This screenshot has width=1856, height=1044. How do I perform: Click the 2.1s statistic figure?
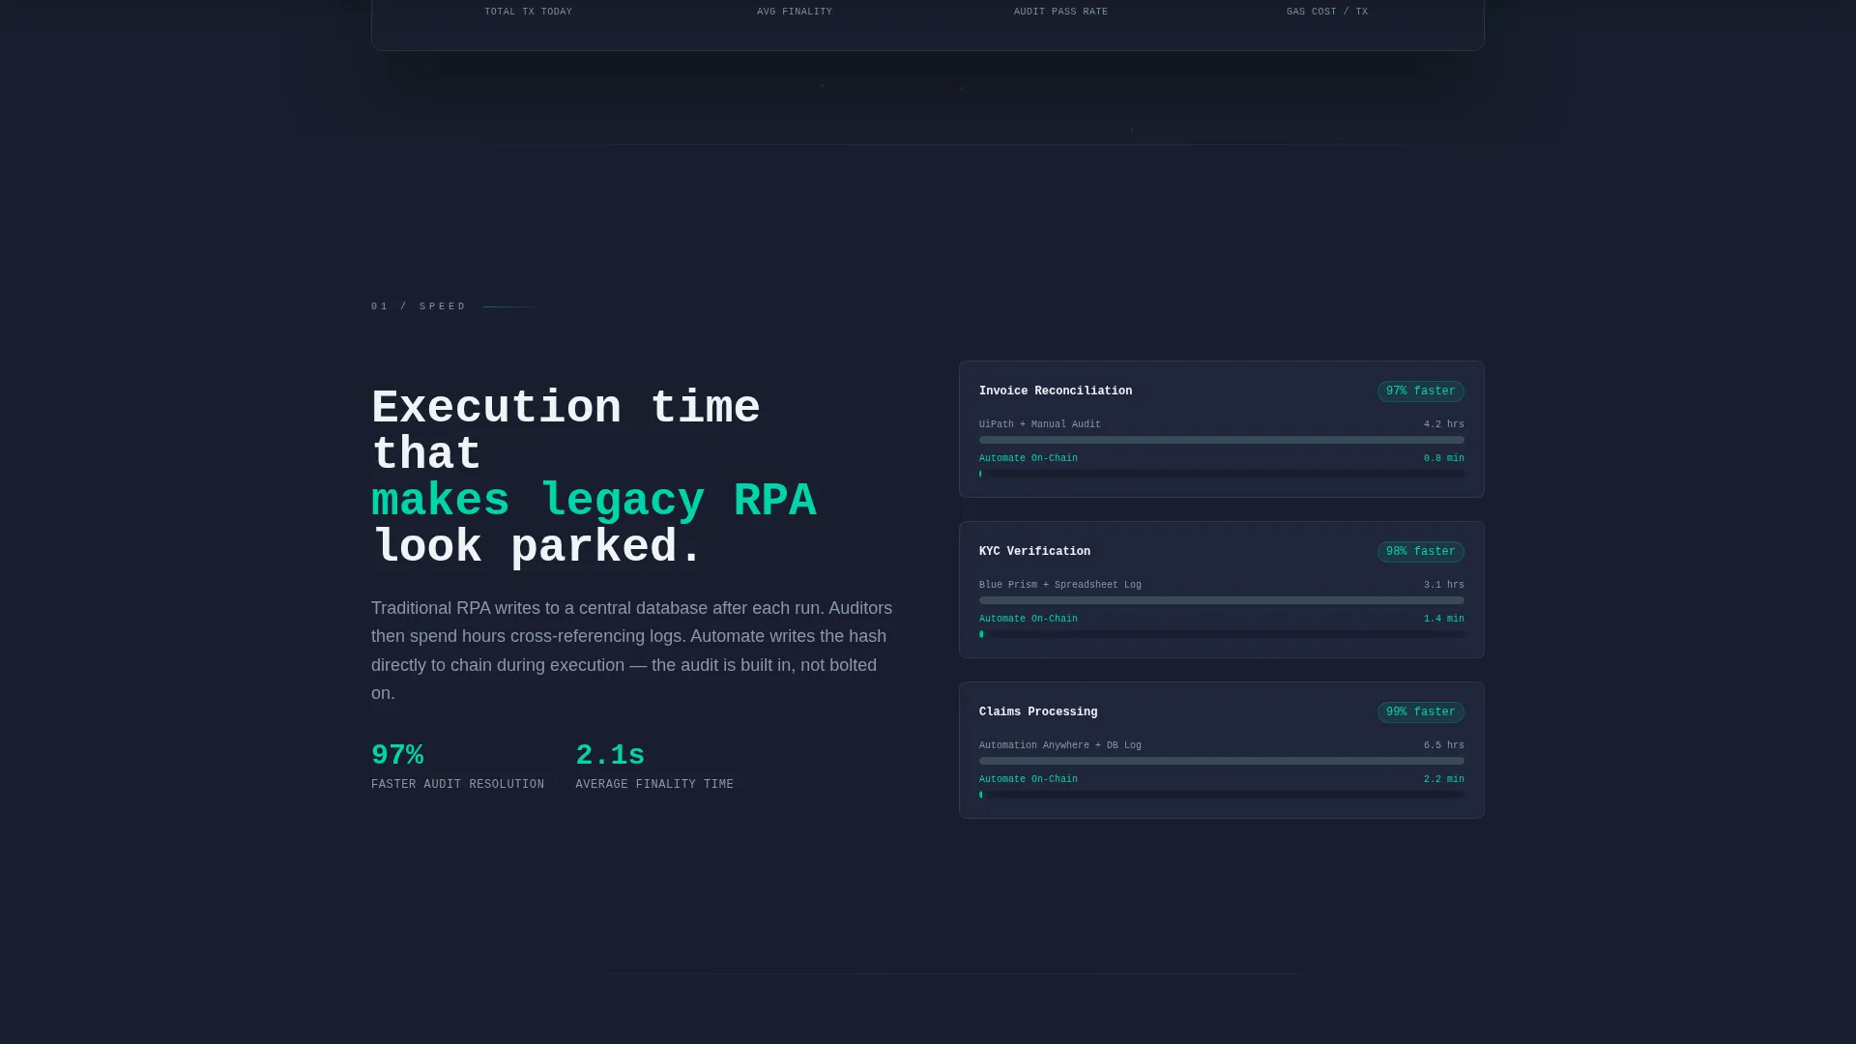[x=610, y=755]
